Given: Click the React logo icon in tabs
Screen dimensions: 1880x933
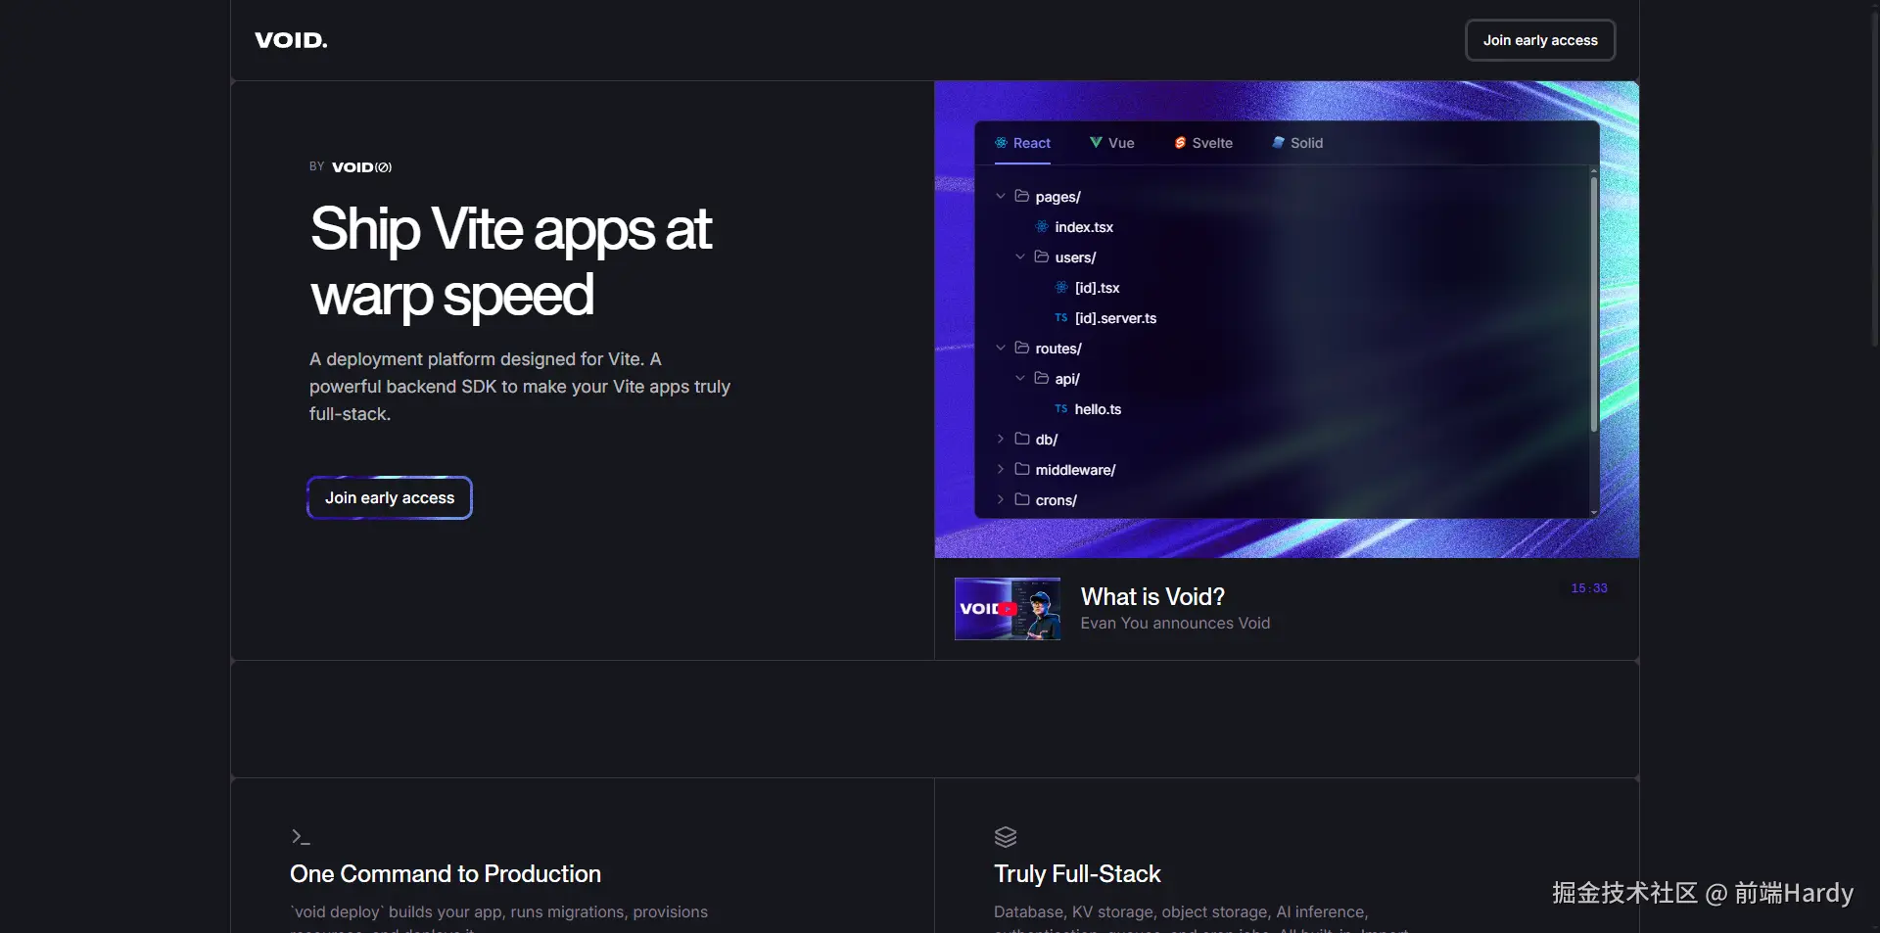Looking at the screenshot, I should click(1001, 143).
